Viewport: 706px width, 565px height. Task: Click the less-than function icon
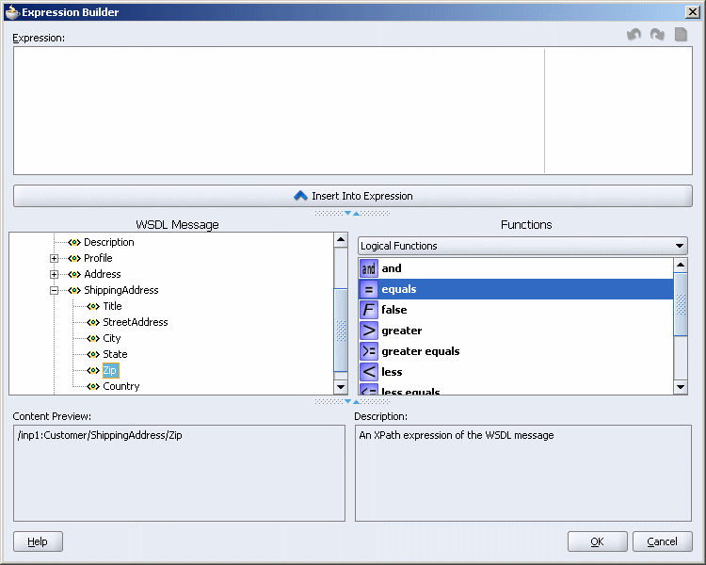click(x=369, y=372)
